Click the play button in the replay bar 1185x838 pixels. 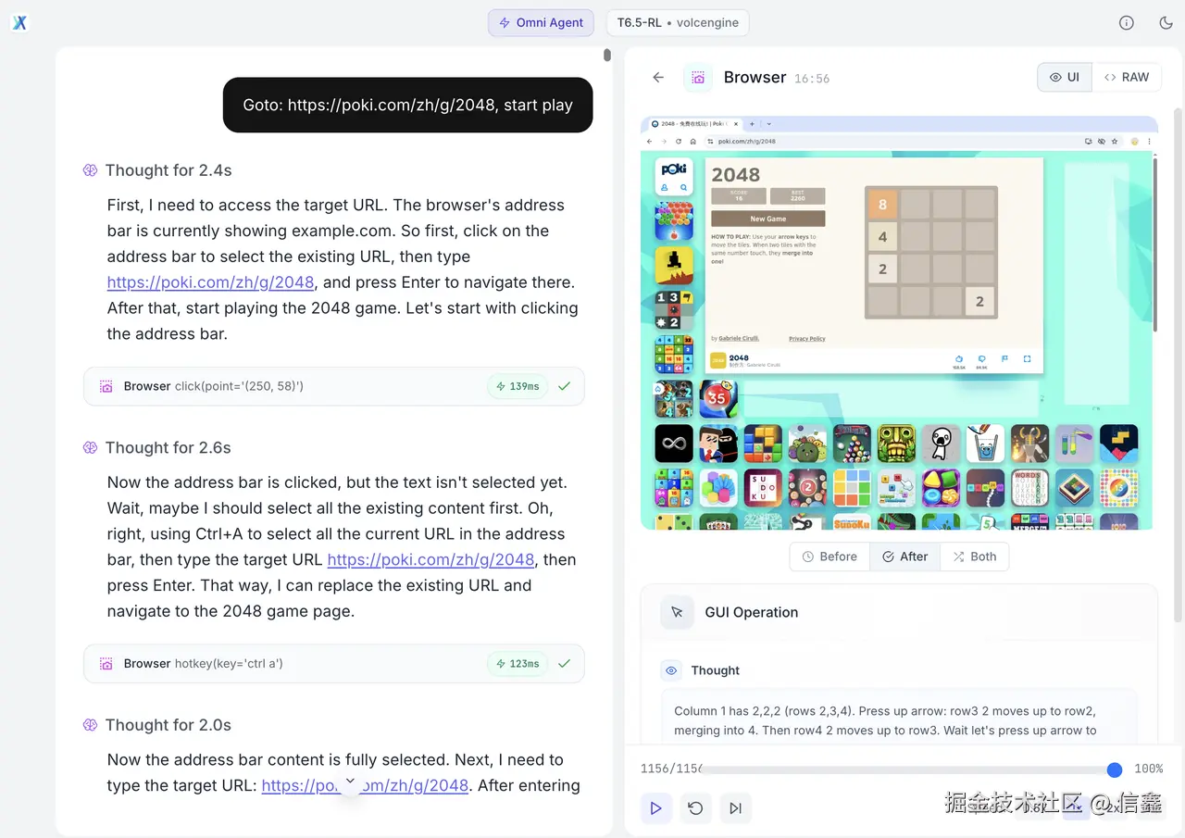click(x=656, y=808)
